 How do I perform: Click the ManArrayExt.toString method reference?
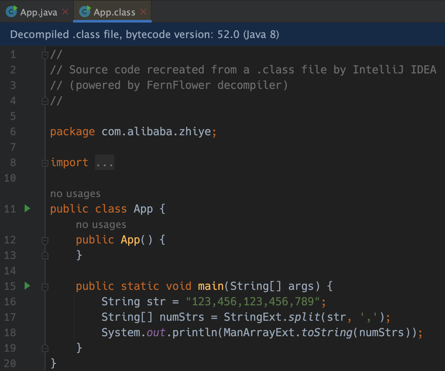[x=327, y=333]
